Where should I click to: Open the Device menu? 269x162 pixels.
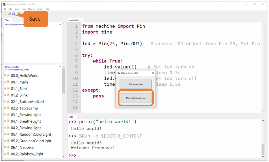31,9
